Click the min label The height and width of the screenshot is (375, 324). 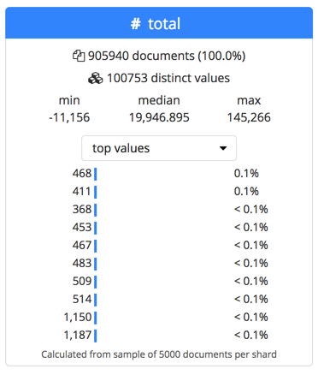tap(69, 100)
